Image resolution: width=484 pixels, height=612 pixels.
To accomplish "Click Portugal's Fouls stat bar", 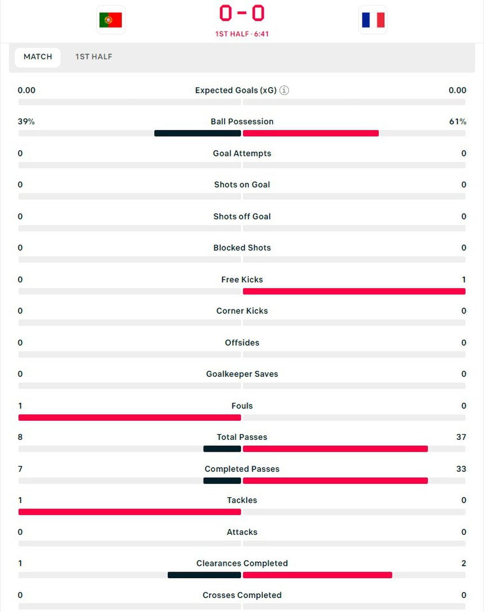I will tap(129, 417).
